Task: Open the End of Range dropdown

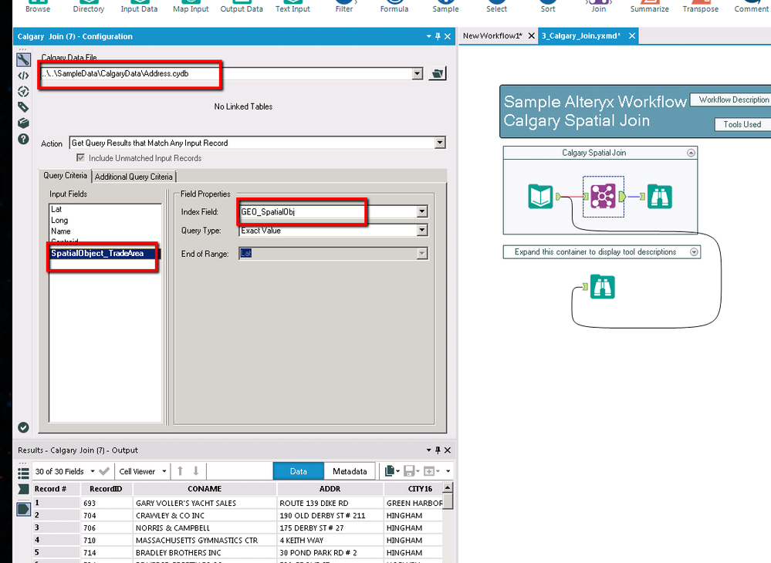Action: point(422,254)
